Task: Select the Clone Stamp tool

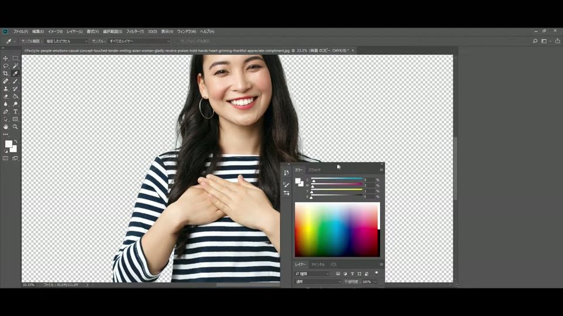Action: (x=5, y=89)
